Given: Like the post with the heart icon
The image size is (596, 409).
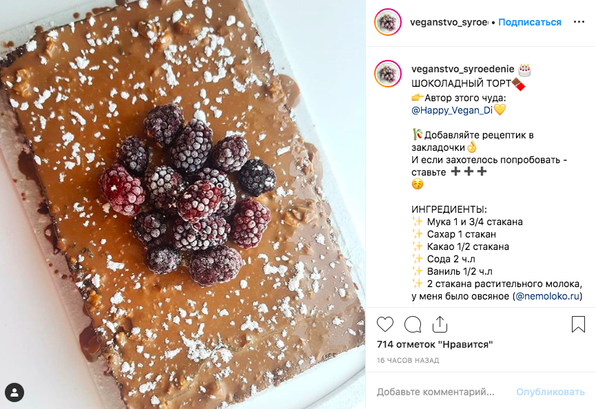Looking at the screenshot, I should (384, 324).
